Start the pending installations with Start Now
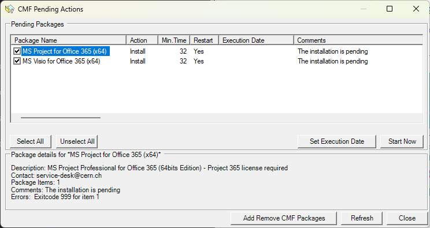The image size is (430, 228). tap(402, 141)
